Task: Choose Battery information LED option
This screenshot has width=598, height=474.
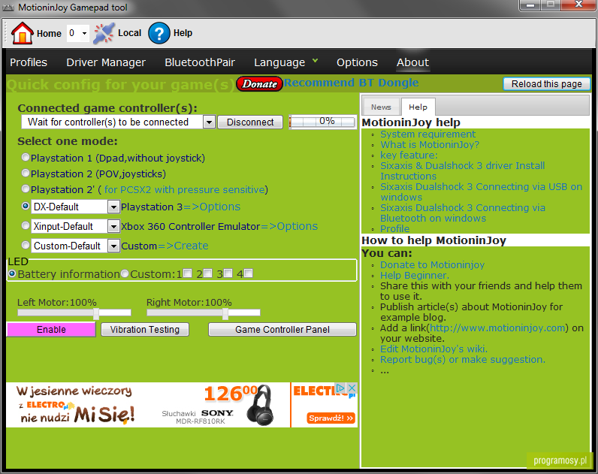Action: click(x=12, y=273)
